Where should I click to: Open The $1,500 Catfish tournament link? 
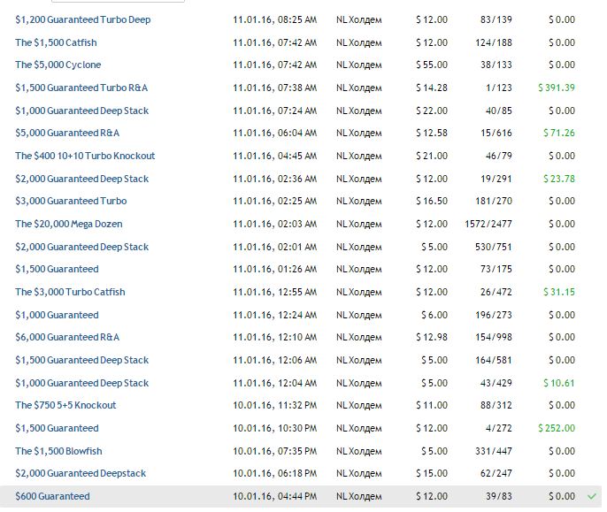(56, 42)
